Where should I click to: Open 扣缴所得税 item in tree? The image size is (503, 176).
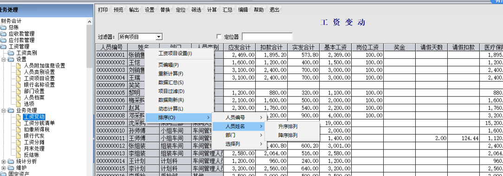tap(37, 129)
